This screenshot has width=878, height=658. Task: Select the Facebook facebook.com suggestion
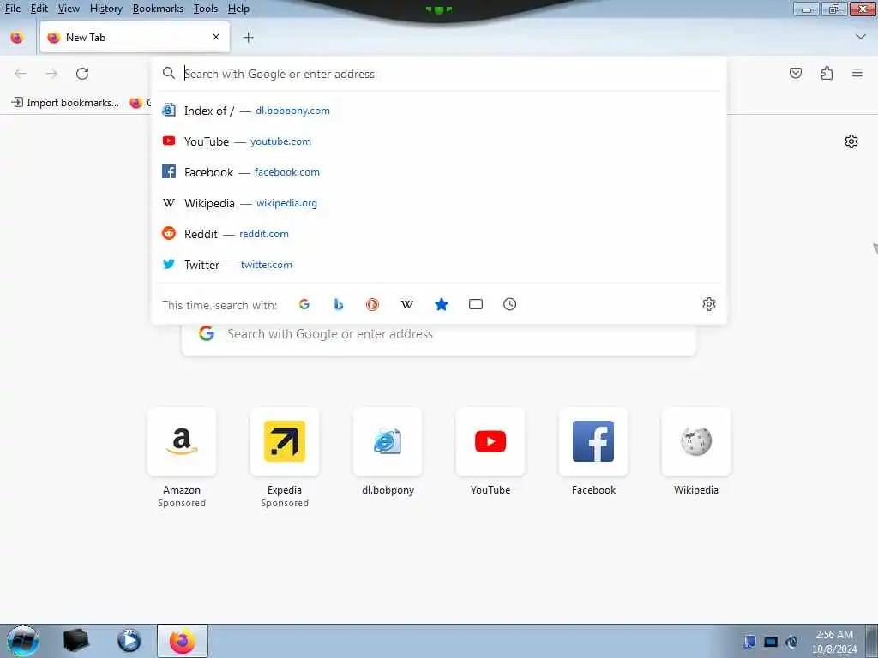pyautogui.click(x=439, y=171)
